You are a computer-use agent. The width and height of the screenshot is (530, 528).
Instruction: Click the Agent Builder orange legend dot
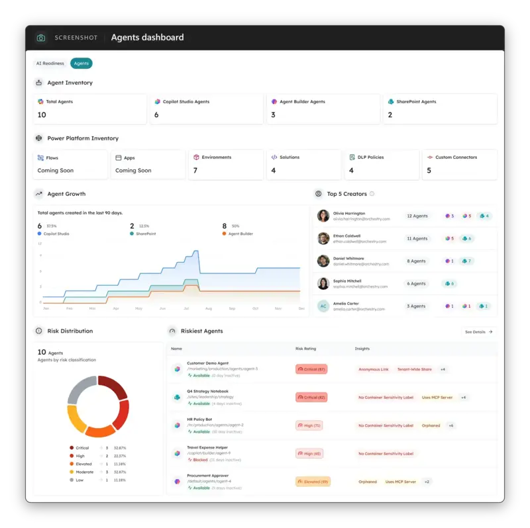tap(224, 234)
